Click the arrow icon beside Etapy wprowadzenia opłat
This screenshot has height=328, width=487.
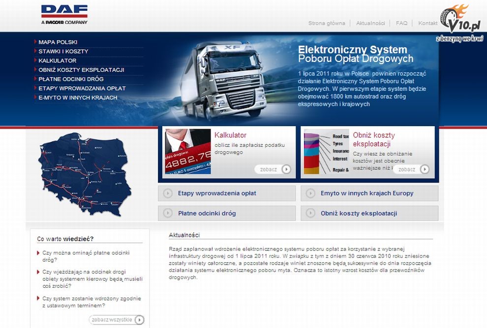point(168,193)
